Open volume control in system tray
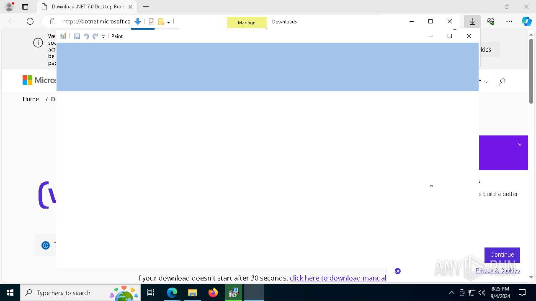536x301 pixels. pos(482,293)
